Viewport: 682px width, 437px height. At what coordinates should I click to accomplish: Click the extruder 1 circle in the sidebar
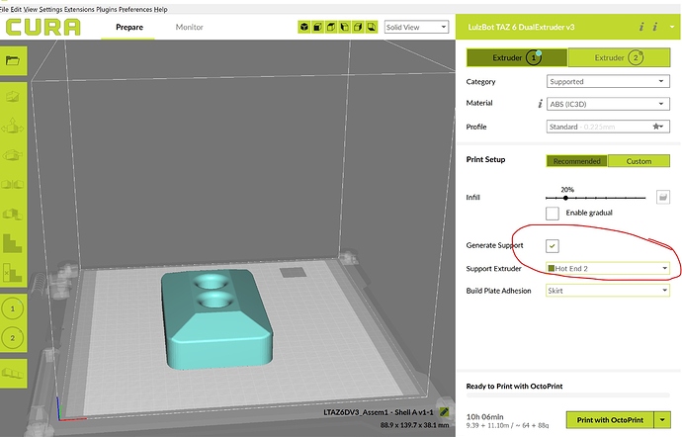pos(13,308)
